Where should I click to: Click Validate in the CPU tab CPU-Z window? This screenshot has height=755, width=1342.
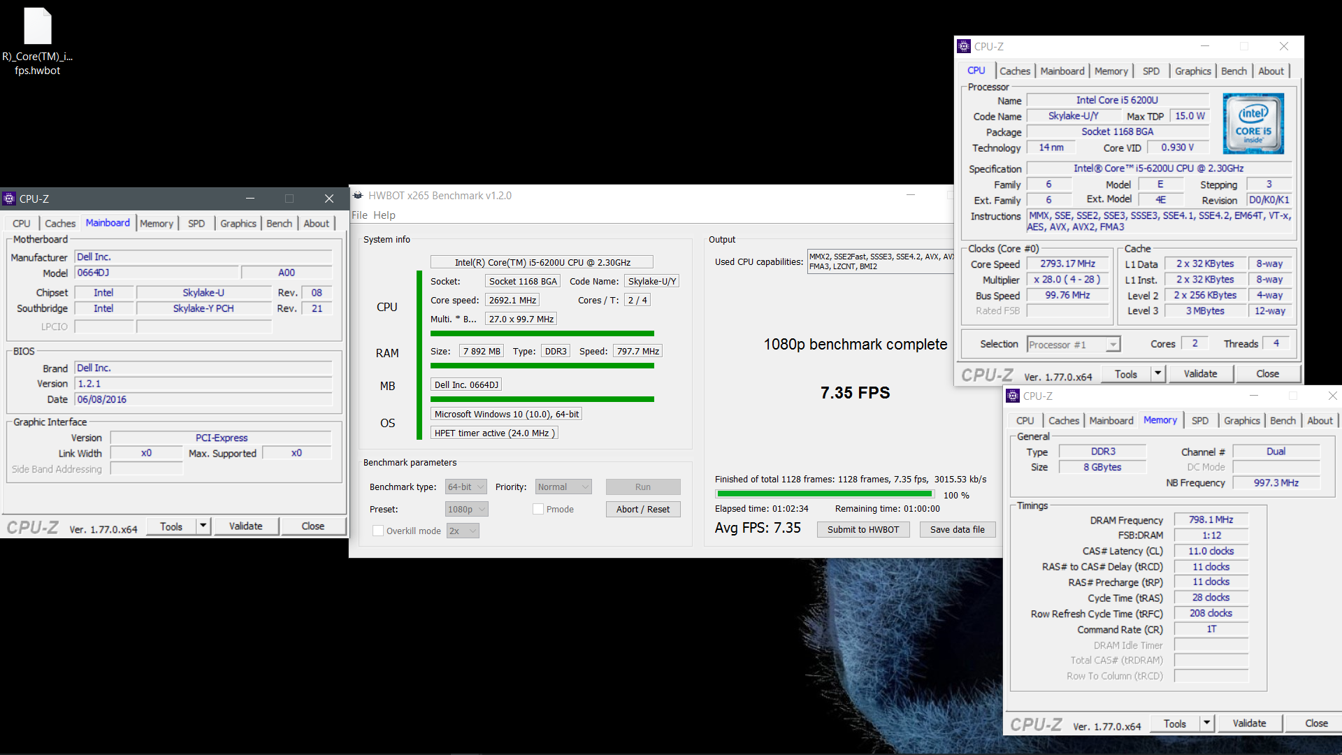[1201, 373]
